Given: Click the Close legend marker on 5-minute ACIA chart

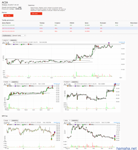Looking at the screenshot, I should click(x=15, y=86).
